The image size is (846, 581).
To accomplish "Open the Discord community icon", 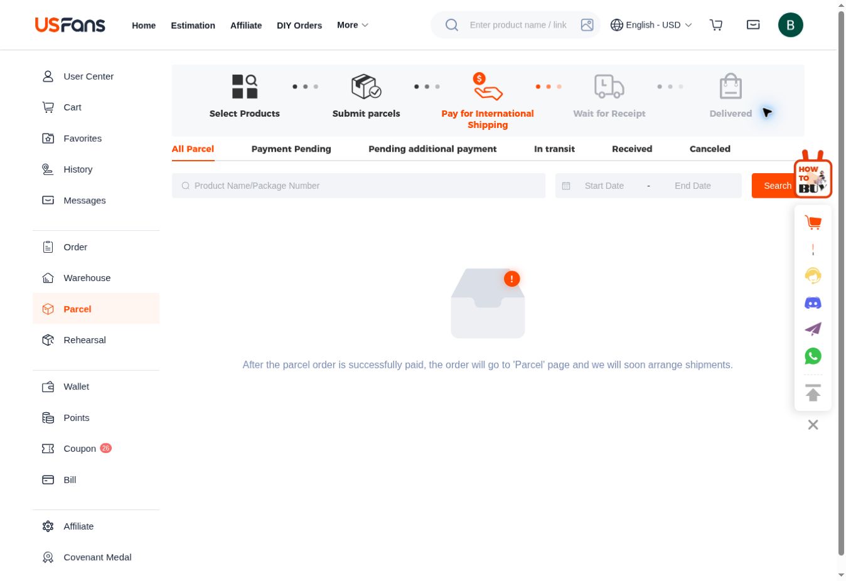I will 813,303.
